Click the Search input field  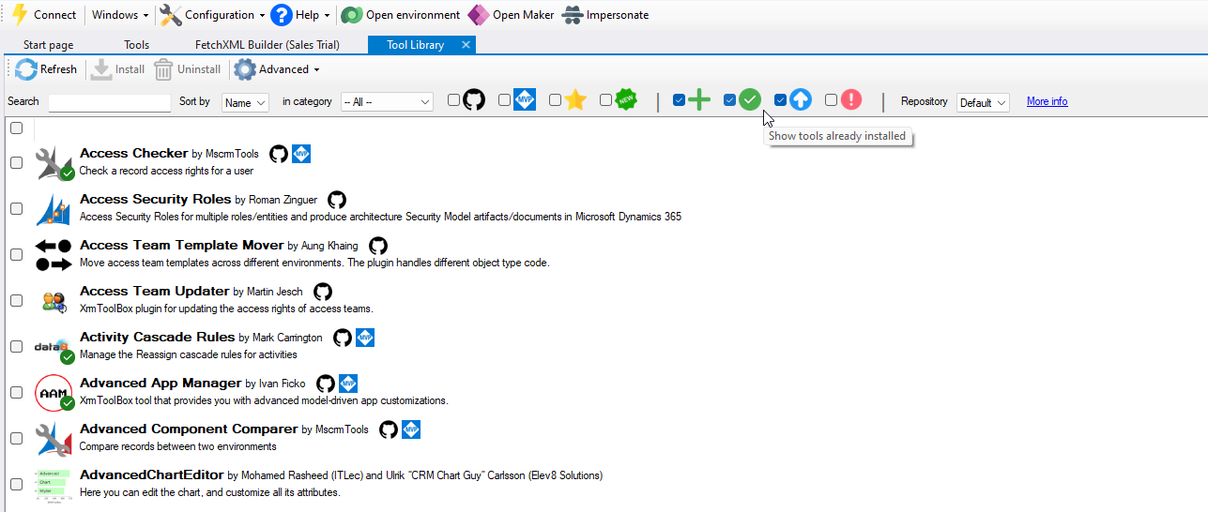(x=110, y=102)
